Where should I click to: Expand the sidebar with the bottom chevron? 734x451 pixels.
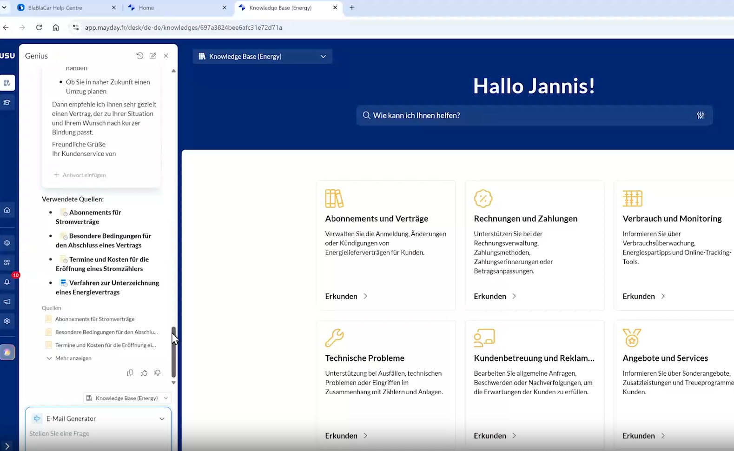[7, 446]
